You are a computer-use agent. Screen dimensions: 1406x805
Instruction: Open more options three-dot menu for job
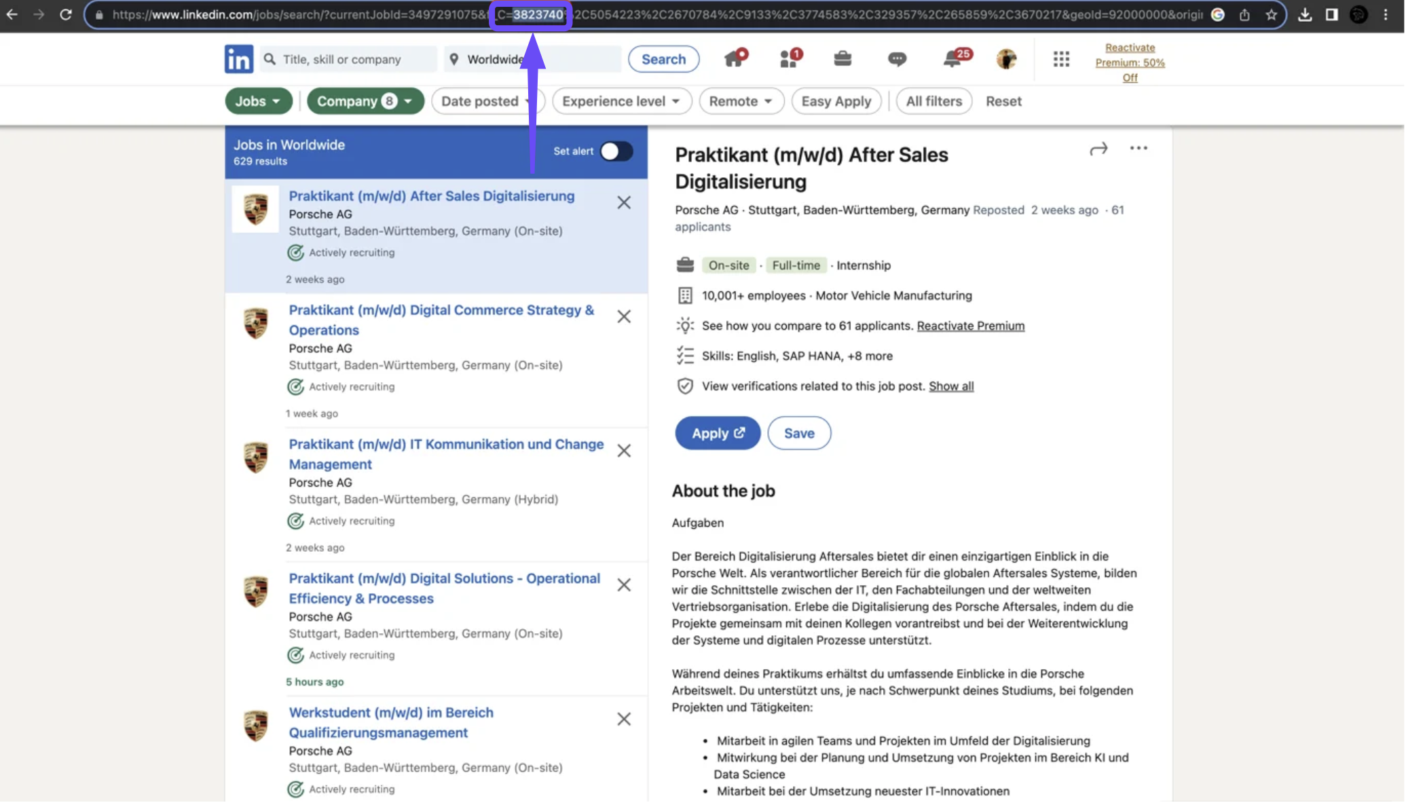pyautogui.click(x=1139, y=148)
